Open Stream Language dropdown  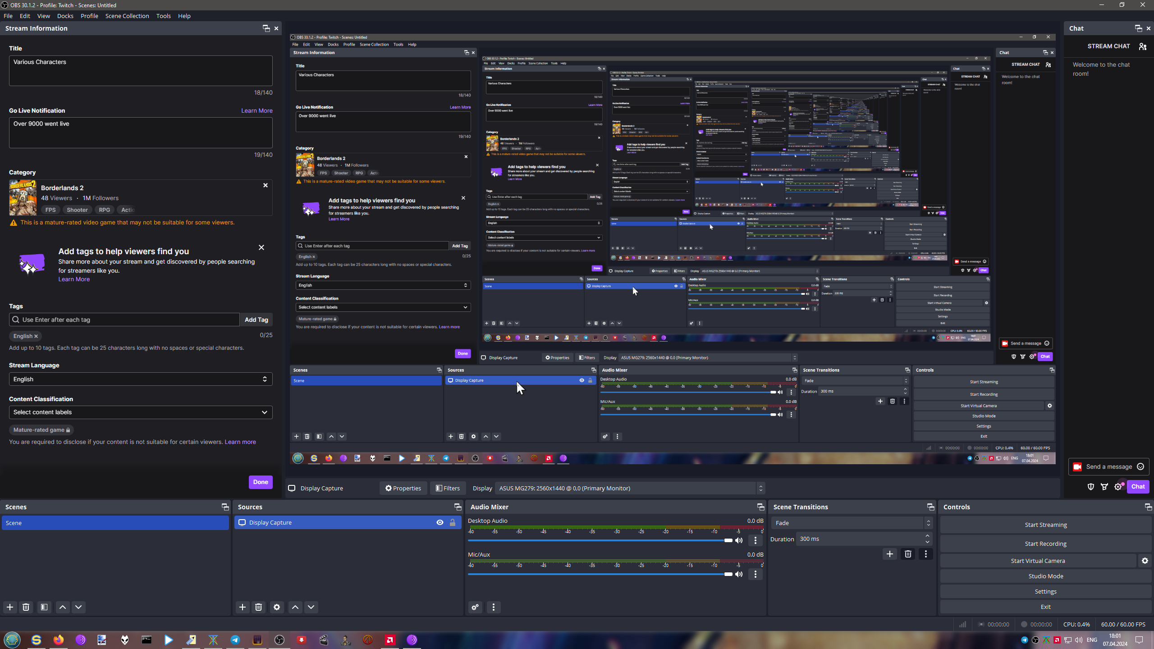click(141, 379)
